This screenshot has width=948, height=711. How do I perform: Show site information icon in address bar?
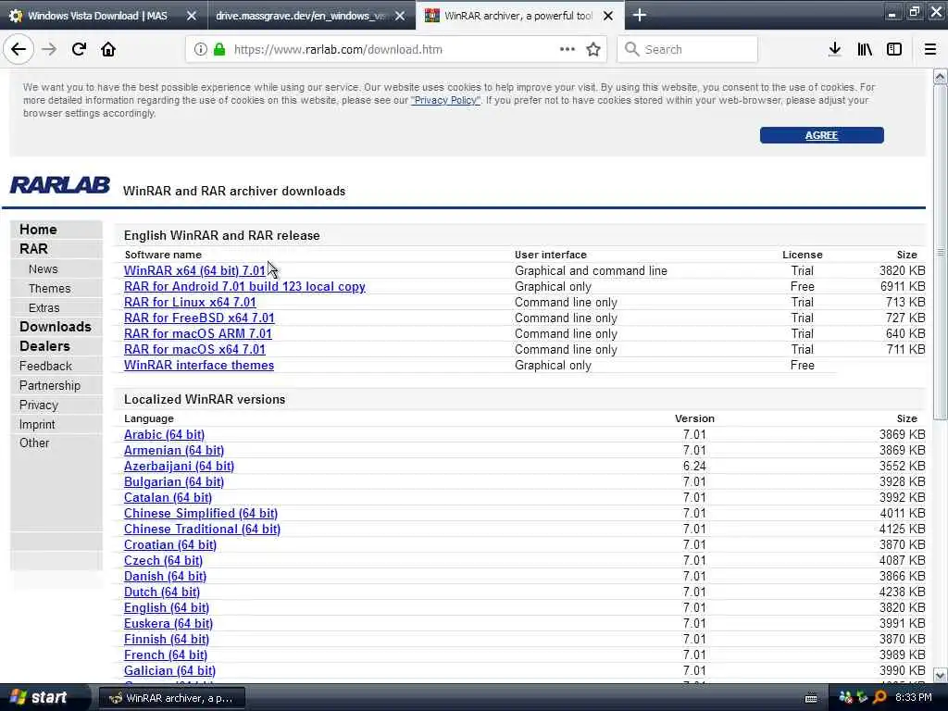coord(200,50)
